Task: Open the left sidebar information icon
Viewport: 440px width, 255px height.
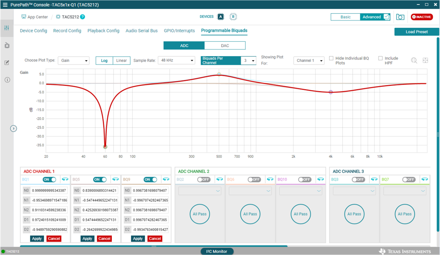Action: coord(7,80)
